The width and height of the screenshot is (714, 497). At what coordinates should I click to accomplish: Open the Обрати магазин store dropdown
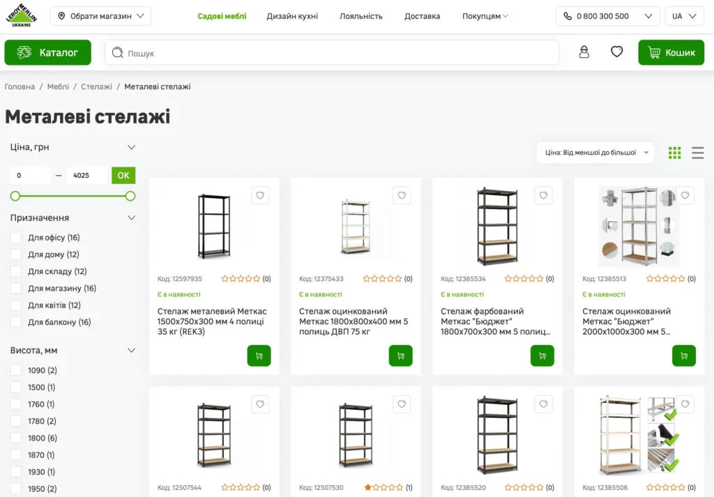click(100, 16)
